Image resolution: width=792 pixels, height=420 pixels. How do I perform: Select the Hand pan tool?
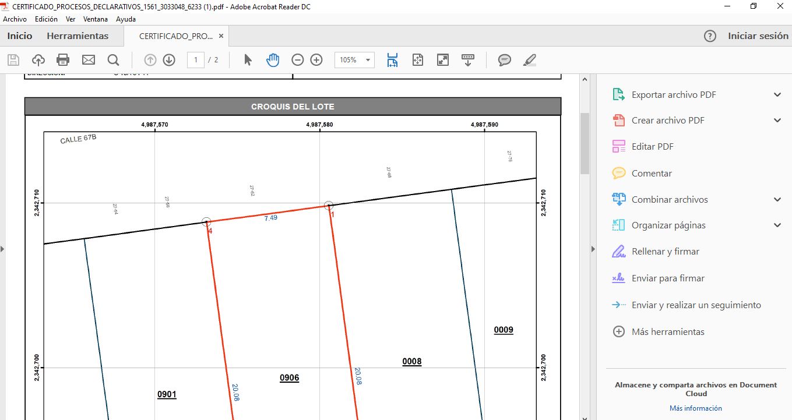[273, 60]
